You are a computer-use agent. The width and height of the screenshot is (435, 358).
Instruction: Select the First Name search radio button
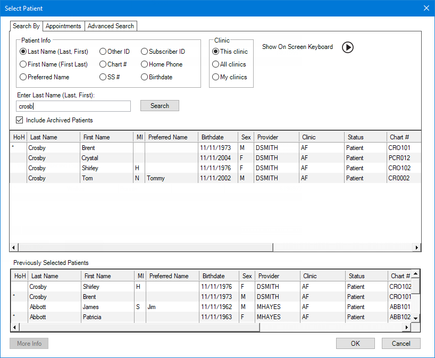[x=23, y=64]
